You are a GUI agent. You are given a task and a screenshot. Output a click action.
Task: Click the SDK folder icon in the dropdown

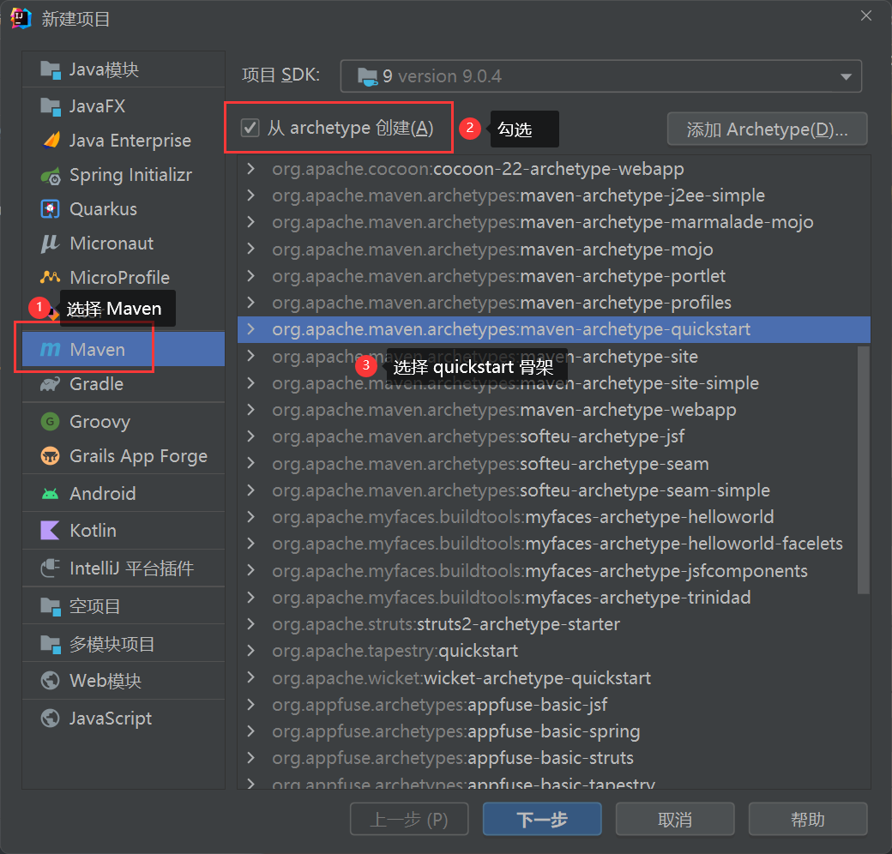coord(367,76)
